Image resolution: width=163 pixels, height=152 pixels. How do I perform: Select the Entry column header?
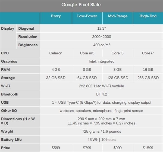56,16
